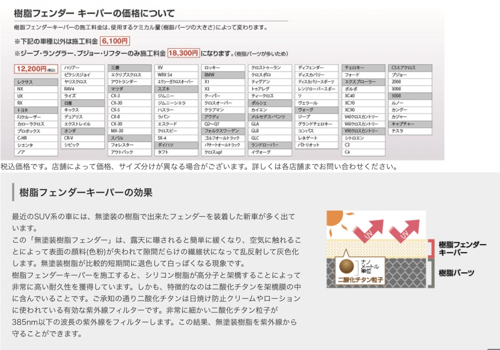Select the レクサス header cell
Screen dimensions: 500x350
(x=36, y=82)
